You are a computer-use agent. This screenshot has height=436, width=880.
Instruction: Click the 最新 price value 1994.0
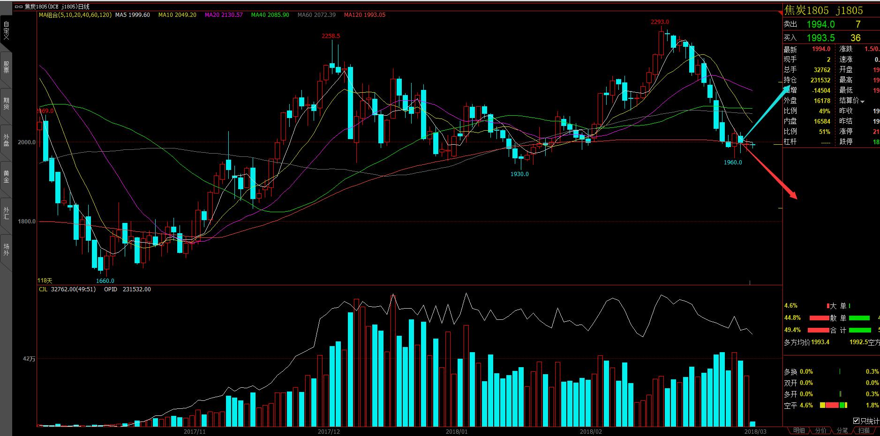[x=821, y=49]
